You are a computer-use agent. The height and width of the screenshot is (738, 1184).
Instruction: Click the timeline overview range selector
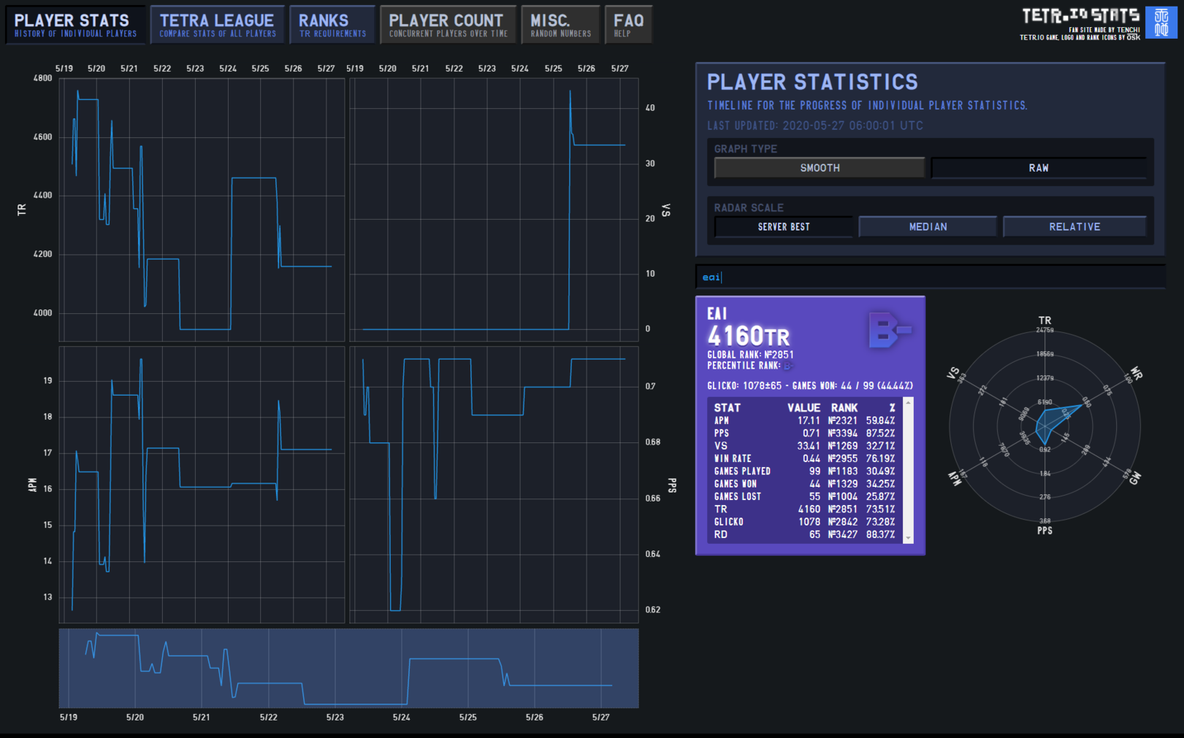coord(348,668)
